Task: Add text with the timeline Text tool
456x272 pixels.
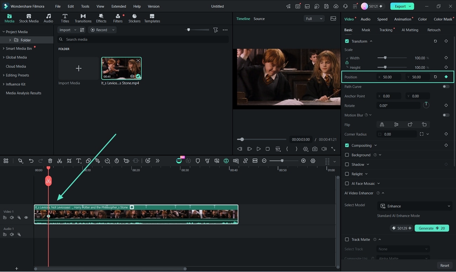Action: click(79, 161)
